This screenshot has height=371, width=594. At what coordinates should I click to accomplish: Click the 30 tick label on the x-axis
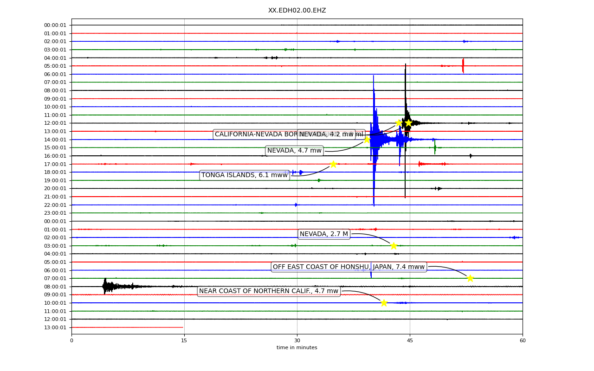click(x=297, y=340)
